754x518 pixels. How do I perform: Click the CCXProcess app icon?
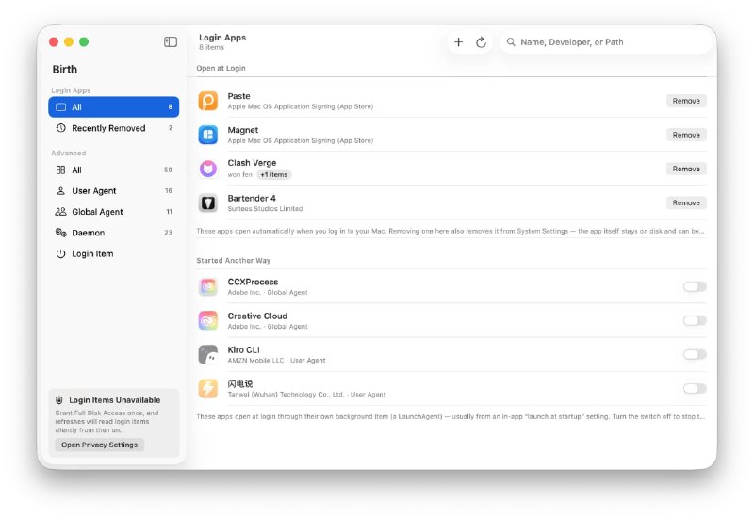point(207,287)
